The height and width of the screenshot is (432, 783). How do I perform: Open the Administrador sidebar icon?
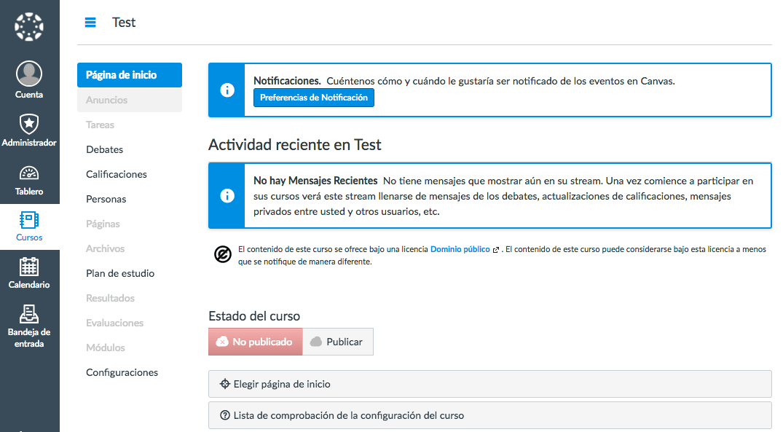point(29,124)
